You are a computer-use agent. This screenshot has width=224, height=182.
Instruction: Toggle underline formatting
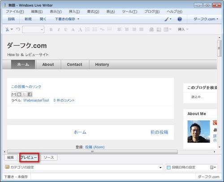66,30
